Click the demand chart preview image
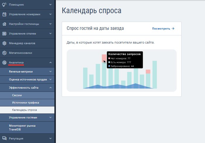This screenshot has width=205, height=143. 121,70
